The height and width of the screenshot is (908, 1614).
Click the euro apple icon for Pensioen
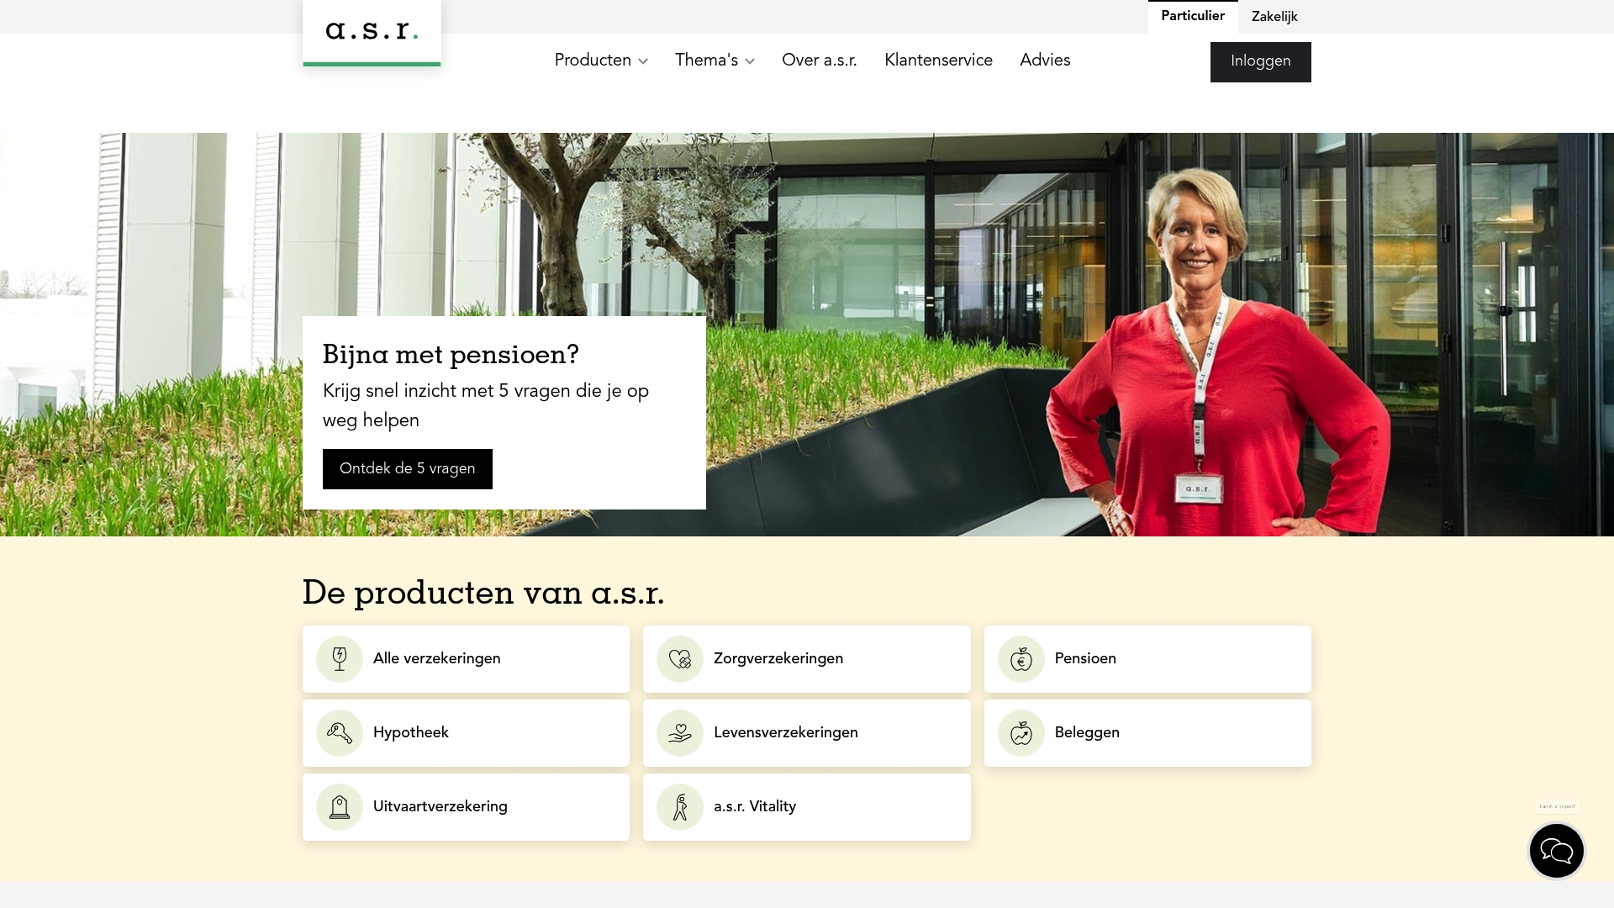pyautogui.click(x=1021, y=659)
